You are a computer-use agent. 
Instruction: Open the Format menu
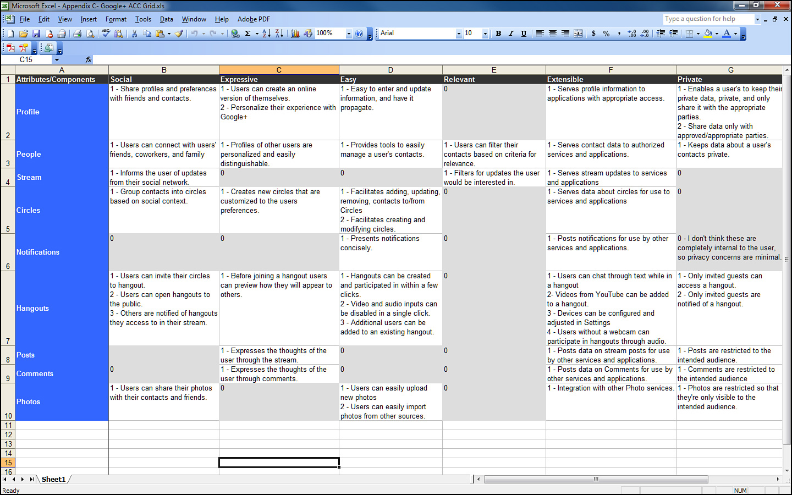click(116, 19)
